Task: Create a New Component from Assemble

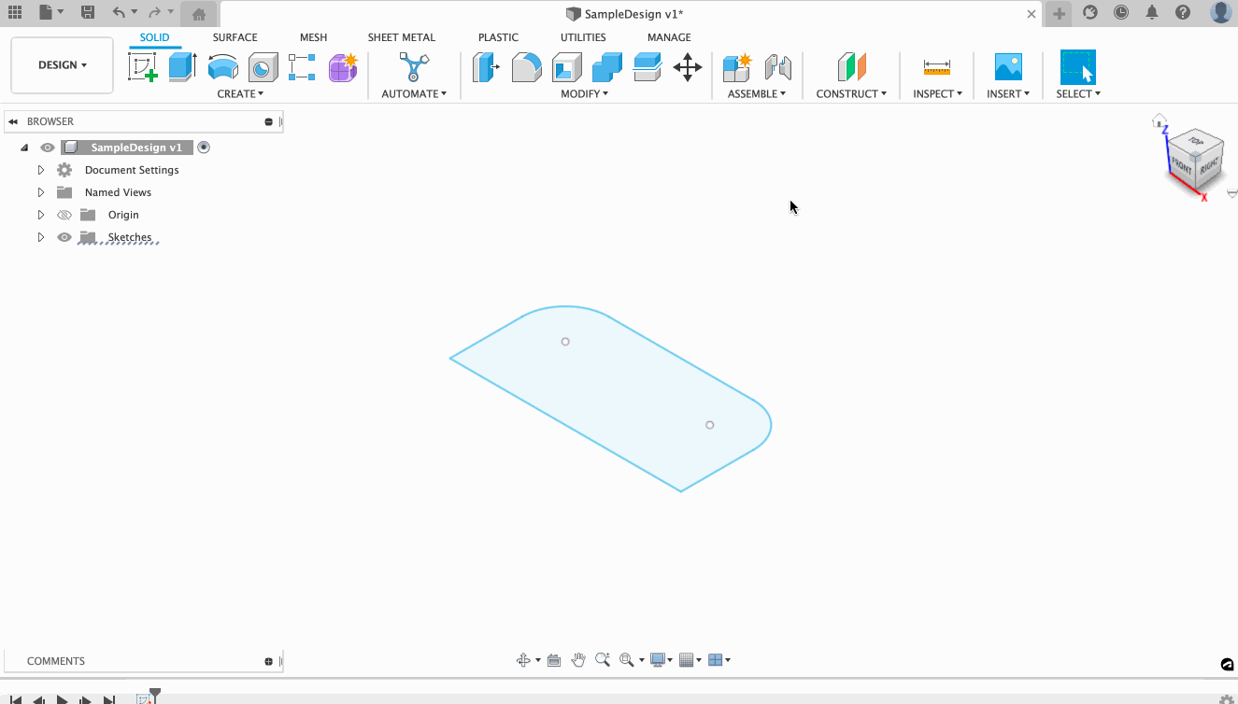Action: pyautogui.click(x=736, y=67)
